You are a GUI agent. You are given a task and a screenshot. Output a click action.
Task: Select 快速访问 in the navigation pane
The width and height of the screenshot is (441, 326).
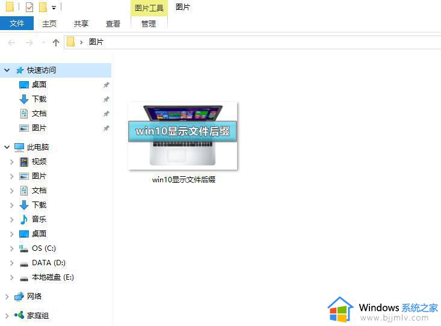click(42, 70)
